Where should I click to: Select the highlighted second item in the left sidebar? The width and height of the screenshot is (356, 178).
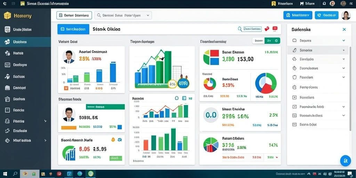25,42
